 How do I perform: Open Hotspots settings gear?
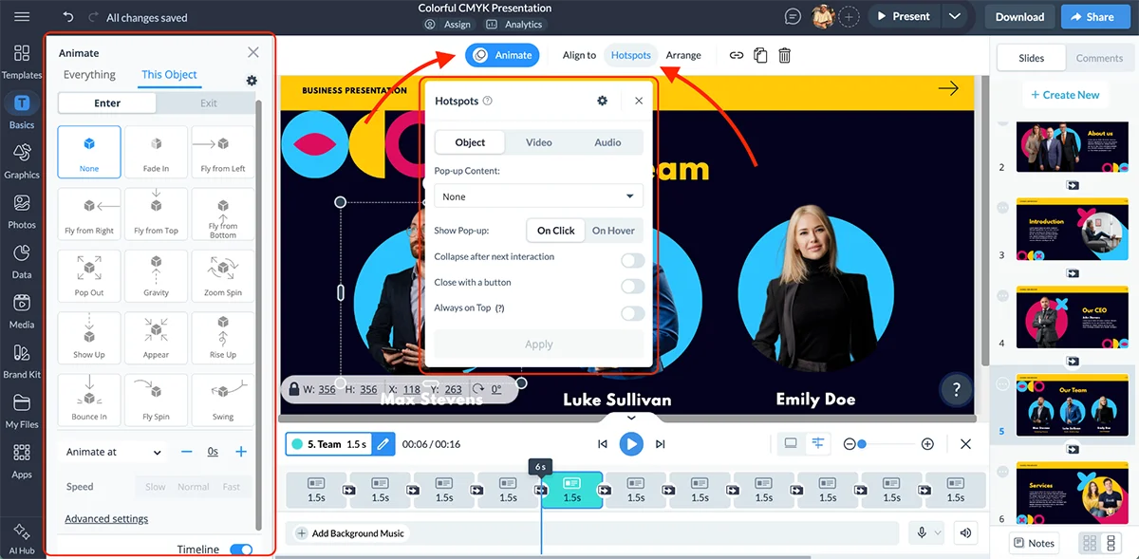[602, 101]
